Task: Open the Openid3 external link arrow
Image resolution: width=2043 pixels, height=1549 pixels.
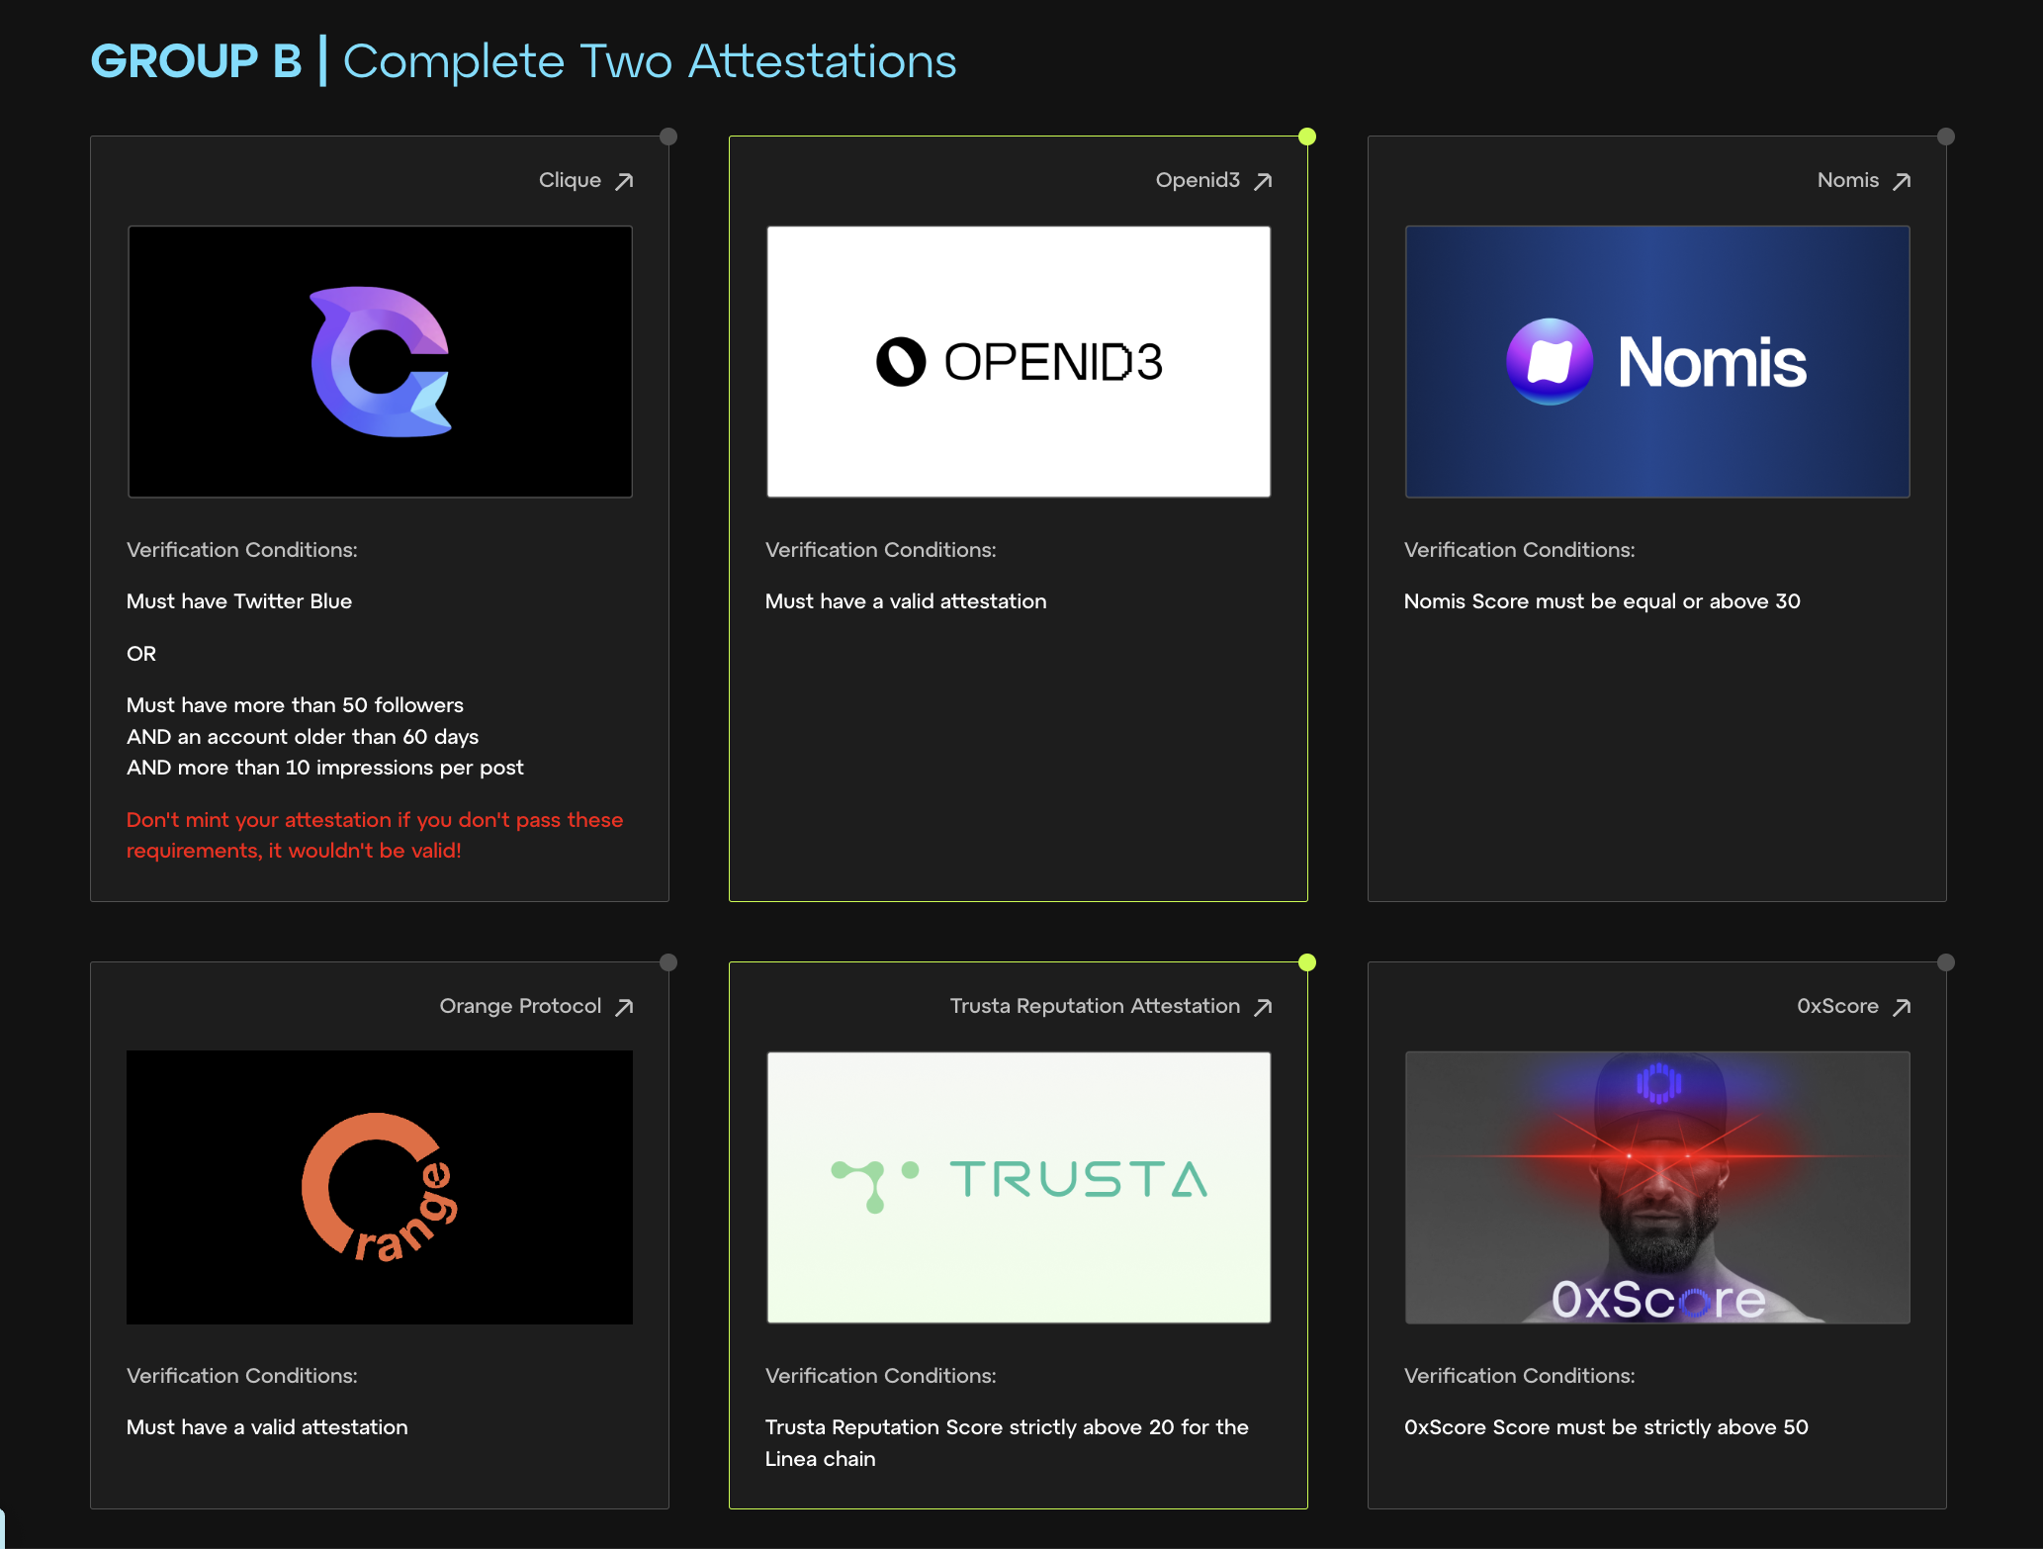Action: [1263, 181]
